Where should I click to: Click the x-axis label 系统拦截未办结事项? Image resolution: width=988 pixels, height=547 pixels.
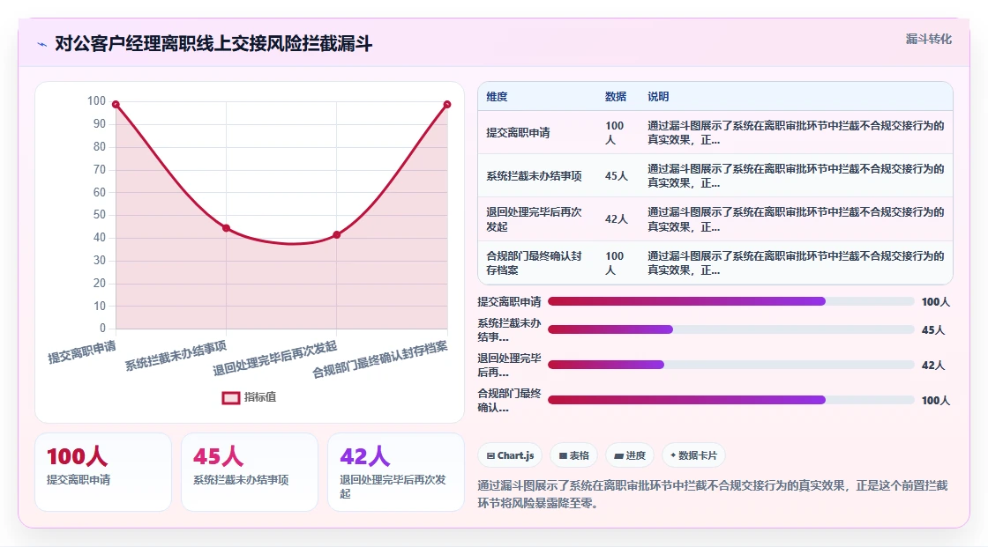click(176, 356)
